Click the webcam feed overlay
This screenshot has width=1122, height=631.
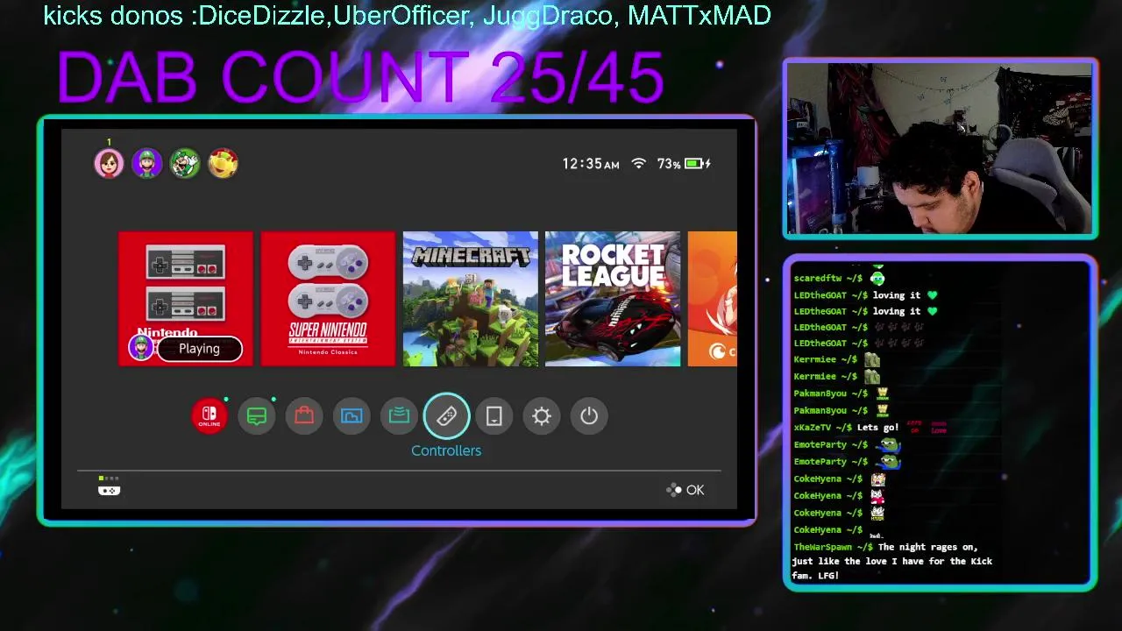point(941,149)
